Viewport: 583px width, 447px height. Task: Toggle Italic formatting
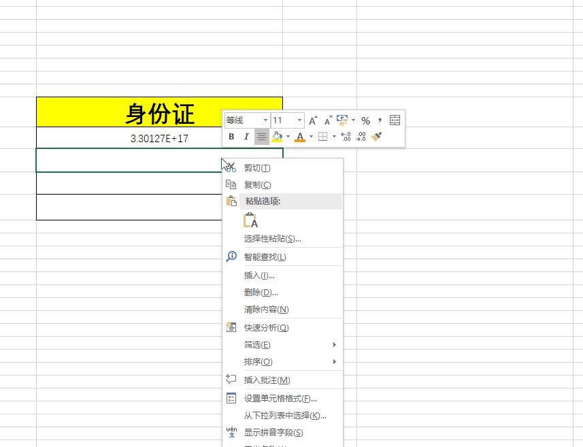click(x=246, y=136)
